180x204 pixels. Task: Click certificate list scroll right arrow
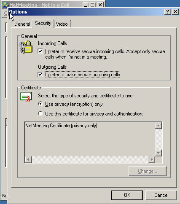click(x=152, y=160)
